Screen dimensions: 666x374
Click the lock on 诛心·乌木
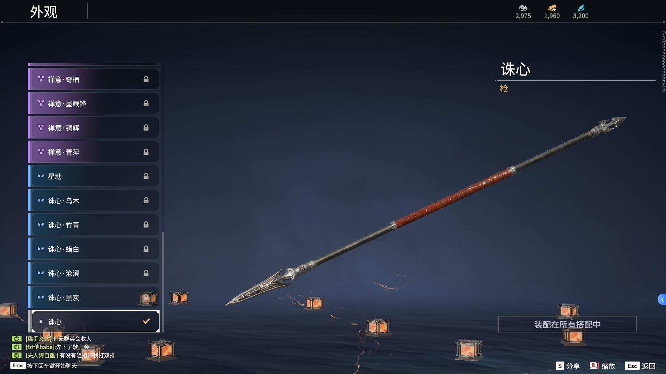click(146, 201)
